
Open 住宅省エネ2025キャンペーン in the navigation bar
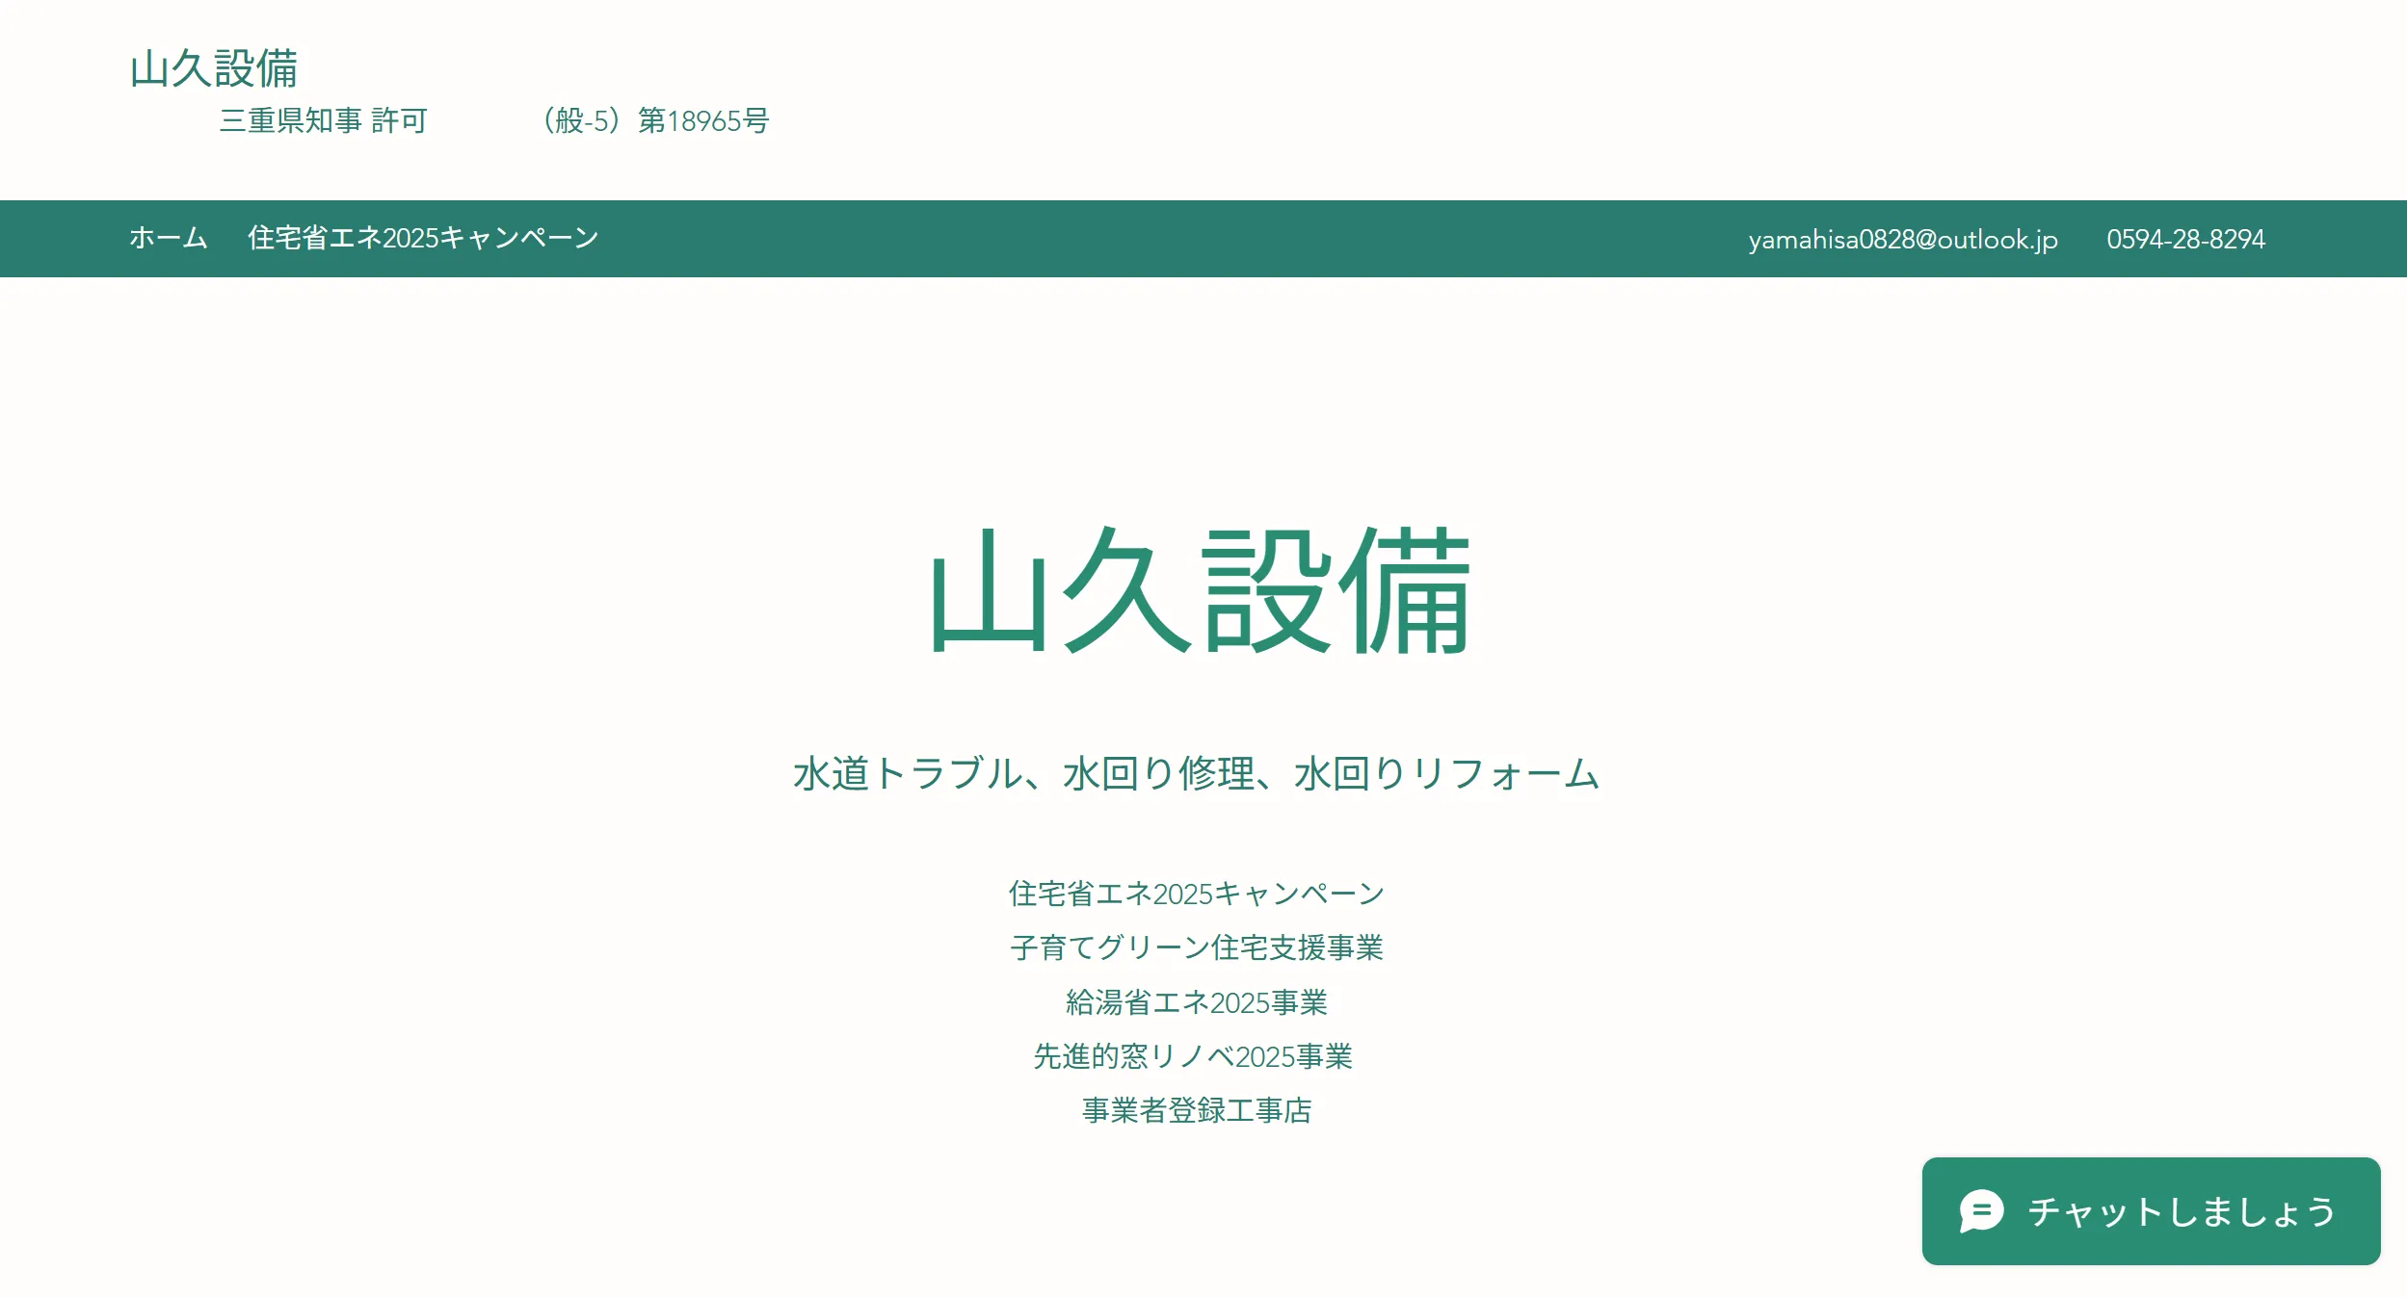click(x=423, y=238)
